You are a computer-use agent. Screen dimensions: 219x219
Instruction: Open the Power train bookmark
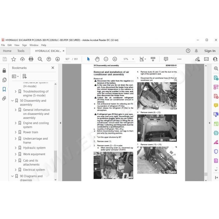pyautogui.click(x=31, y=132)
